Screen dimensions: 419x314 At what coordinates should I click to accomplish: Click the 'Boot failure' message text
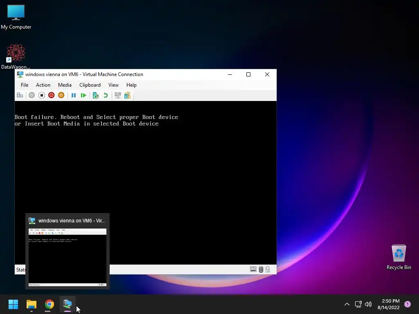96,121
